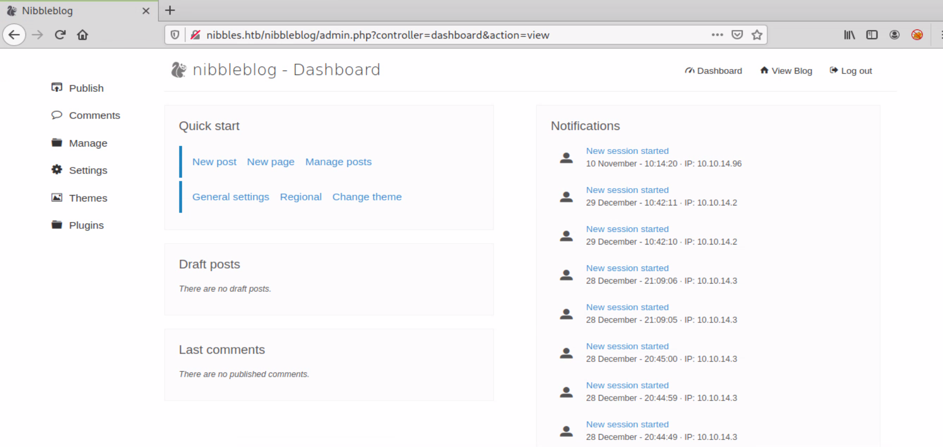943x447 pixels.
Task: Click the Themes picture icon
Action: tap(57, 197)
